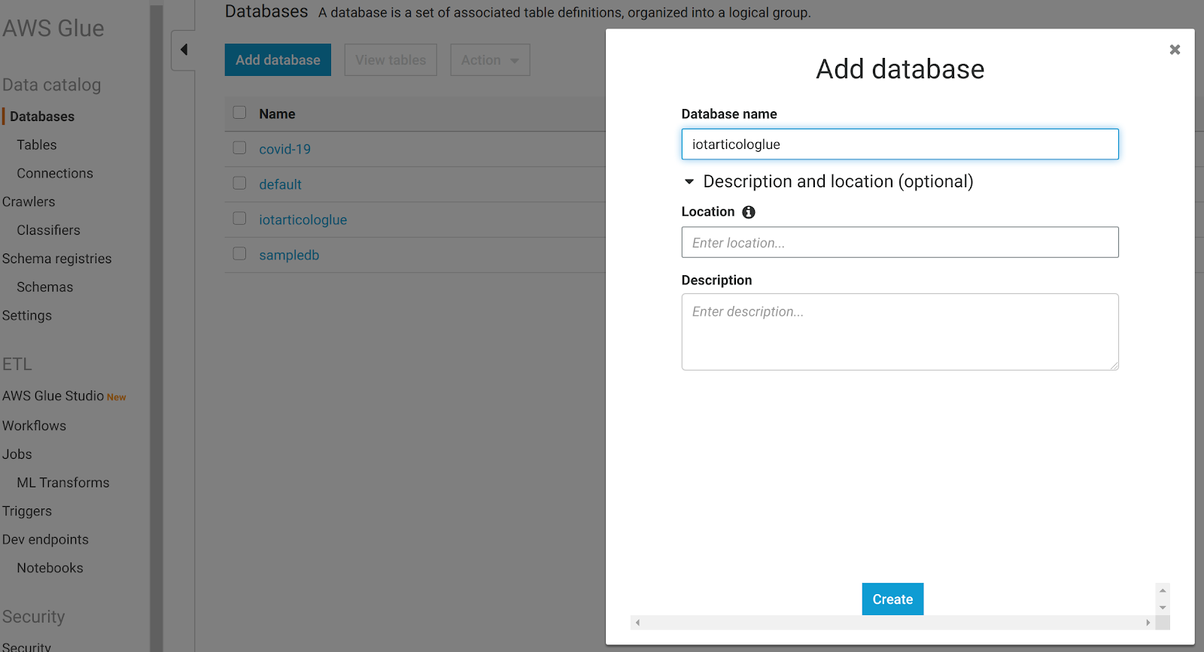This screenshot has height=652, width=1204.
Task: Click the Create button
Action: 892,599
